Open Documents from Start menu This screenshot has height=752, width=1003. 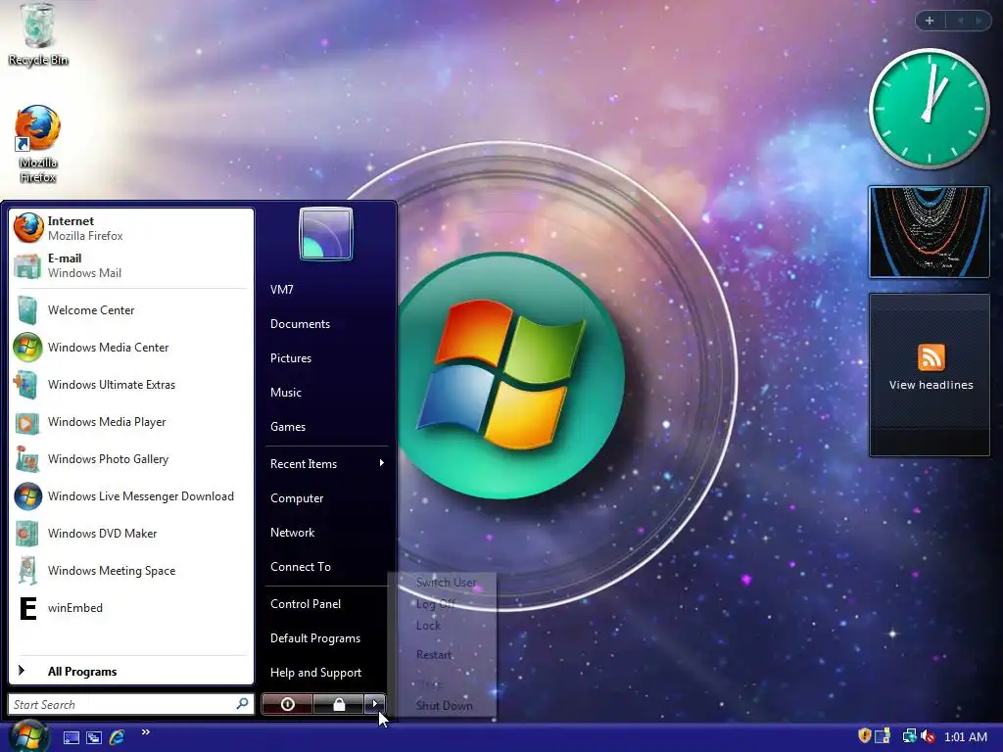(x=327, y=324)
